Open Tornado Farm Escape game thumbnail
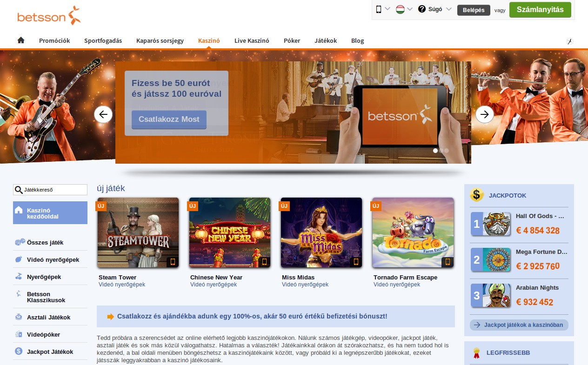 pos(413,233)
